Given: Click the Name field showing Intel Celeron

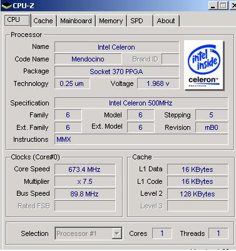Looking at the screenshot, I should (x=116, y=47).
